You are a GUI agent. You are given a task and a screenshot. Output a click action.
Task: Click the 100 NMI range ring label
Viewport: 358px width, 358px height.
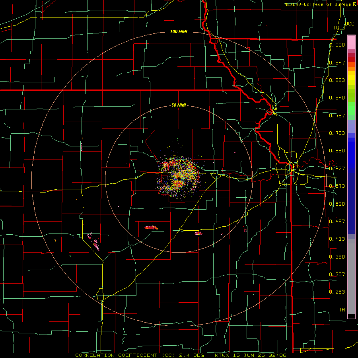[179, 31]
